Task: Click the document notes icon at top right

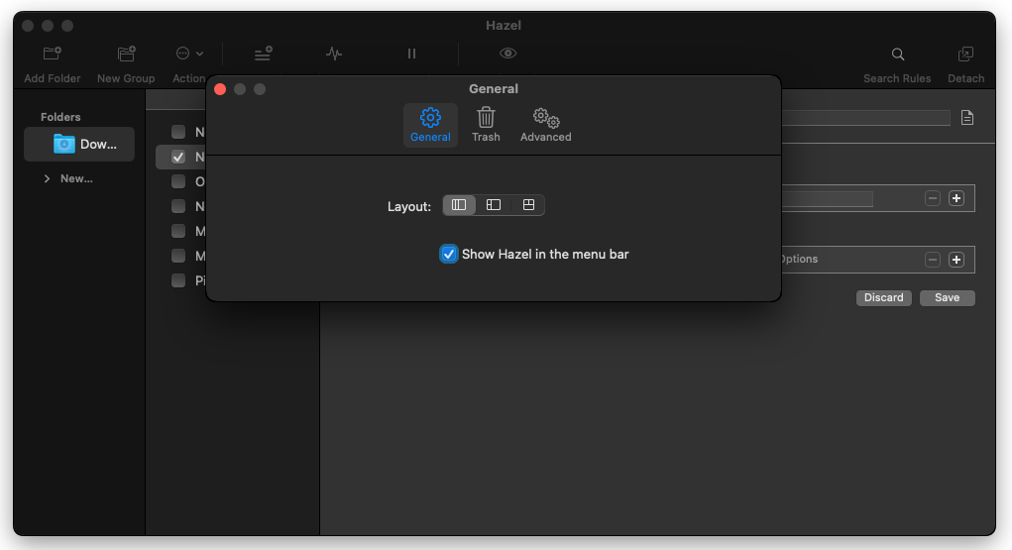Action: (967, 118)
